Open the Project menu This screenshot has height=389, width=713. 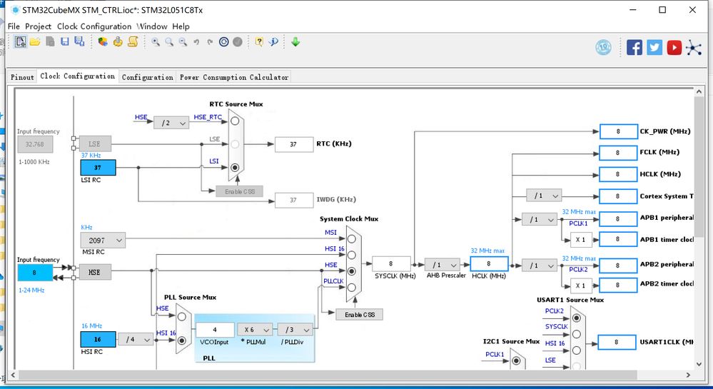pyautogui.click(x=39, y=26)
